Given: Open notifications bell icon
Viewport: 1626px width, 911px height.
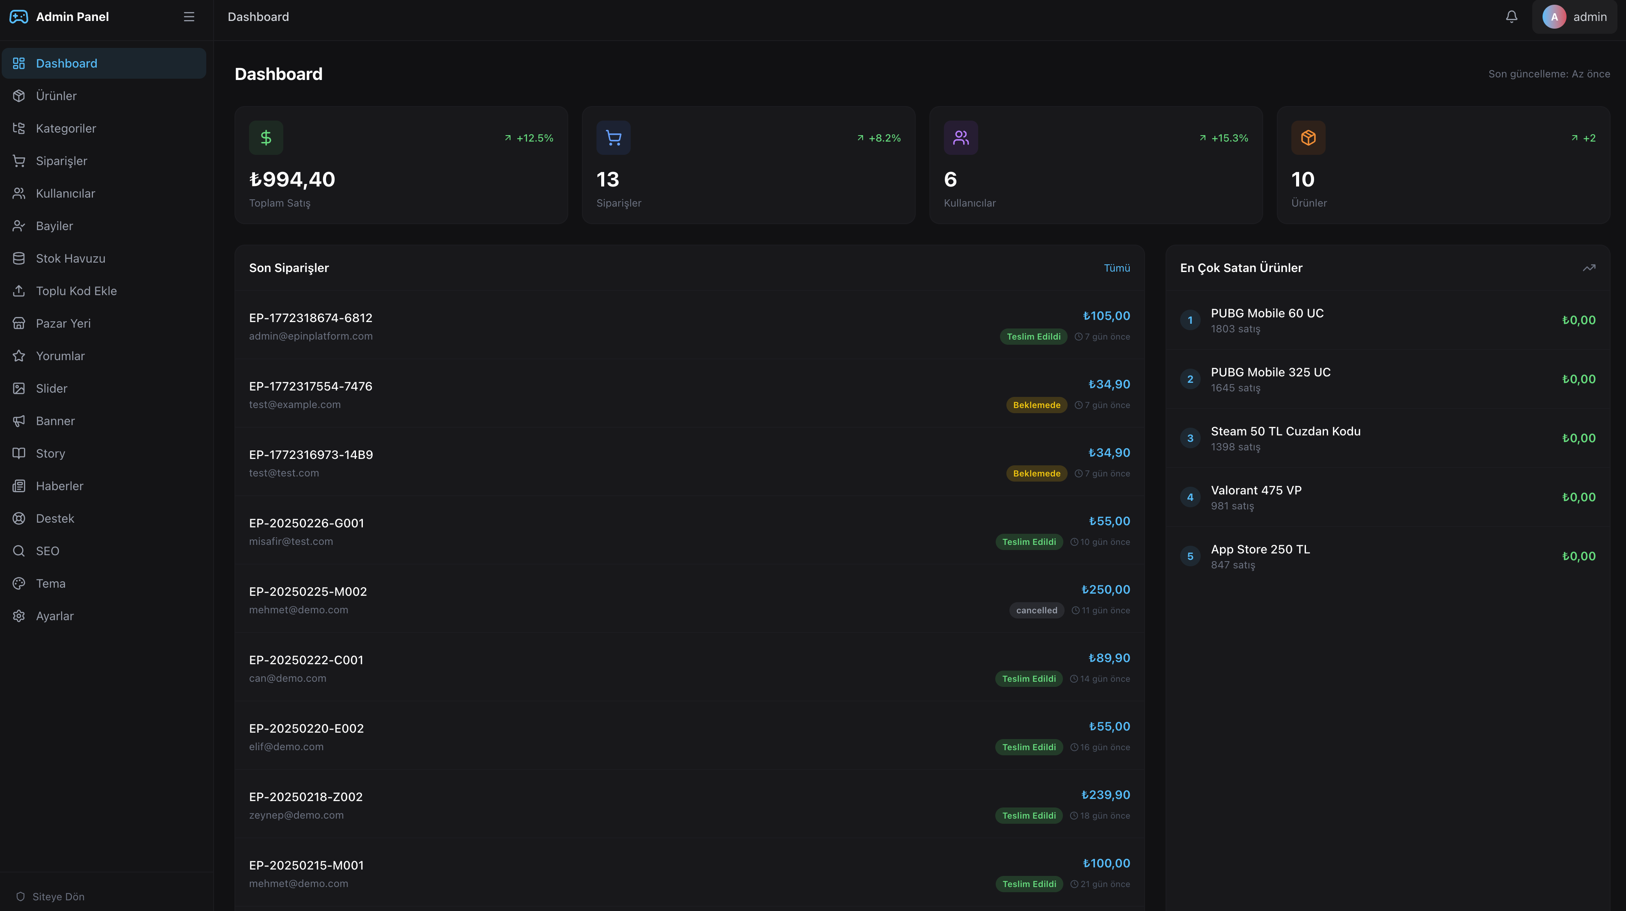Looking at the screenshot, I should [x=1511, y=17].
